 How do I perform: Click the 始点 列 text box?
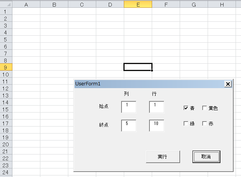(x=128, y=107)
